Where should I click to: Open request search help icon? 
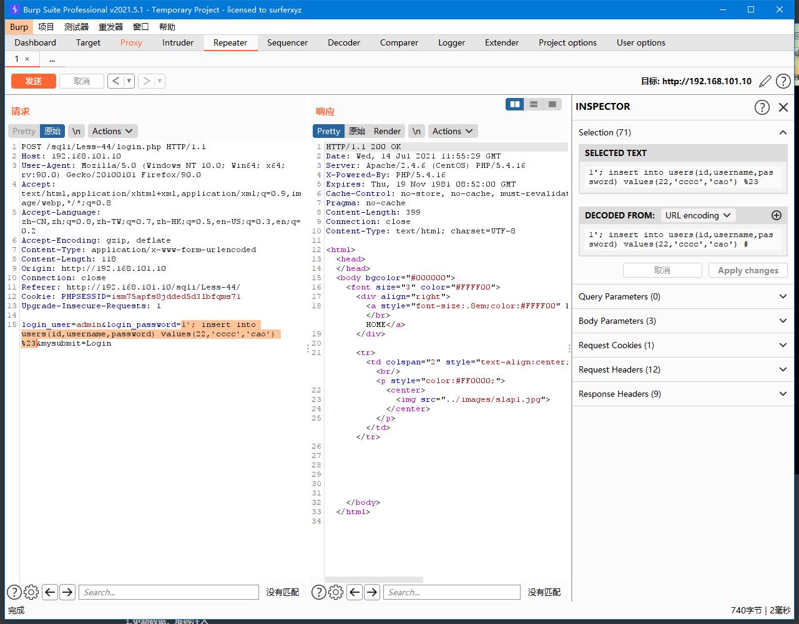pyautogui.click(x=14, y=592)
